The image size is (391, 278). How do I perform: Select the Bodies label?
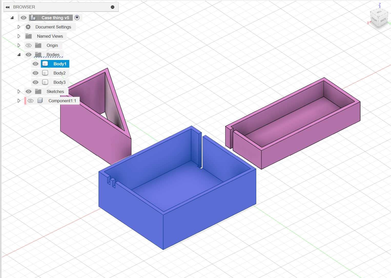point(53,55)
